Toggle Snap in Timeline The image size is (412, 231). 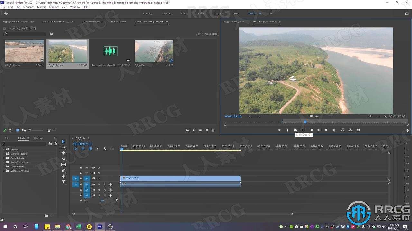point(83,149)
